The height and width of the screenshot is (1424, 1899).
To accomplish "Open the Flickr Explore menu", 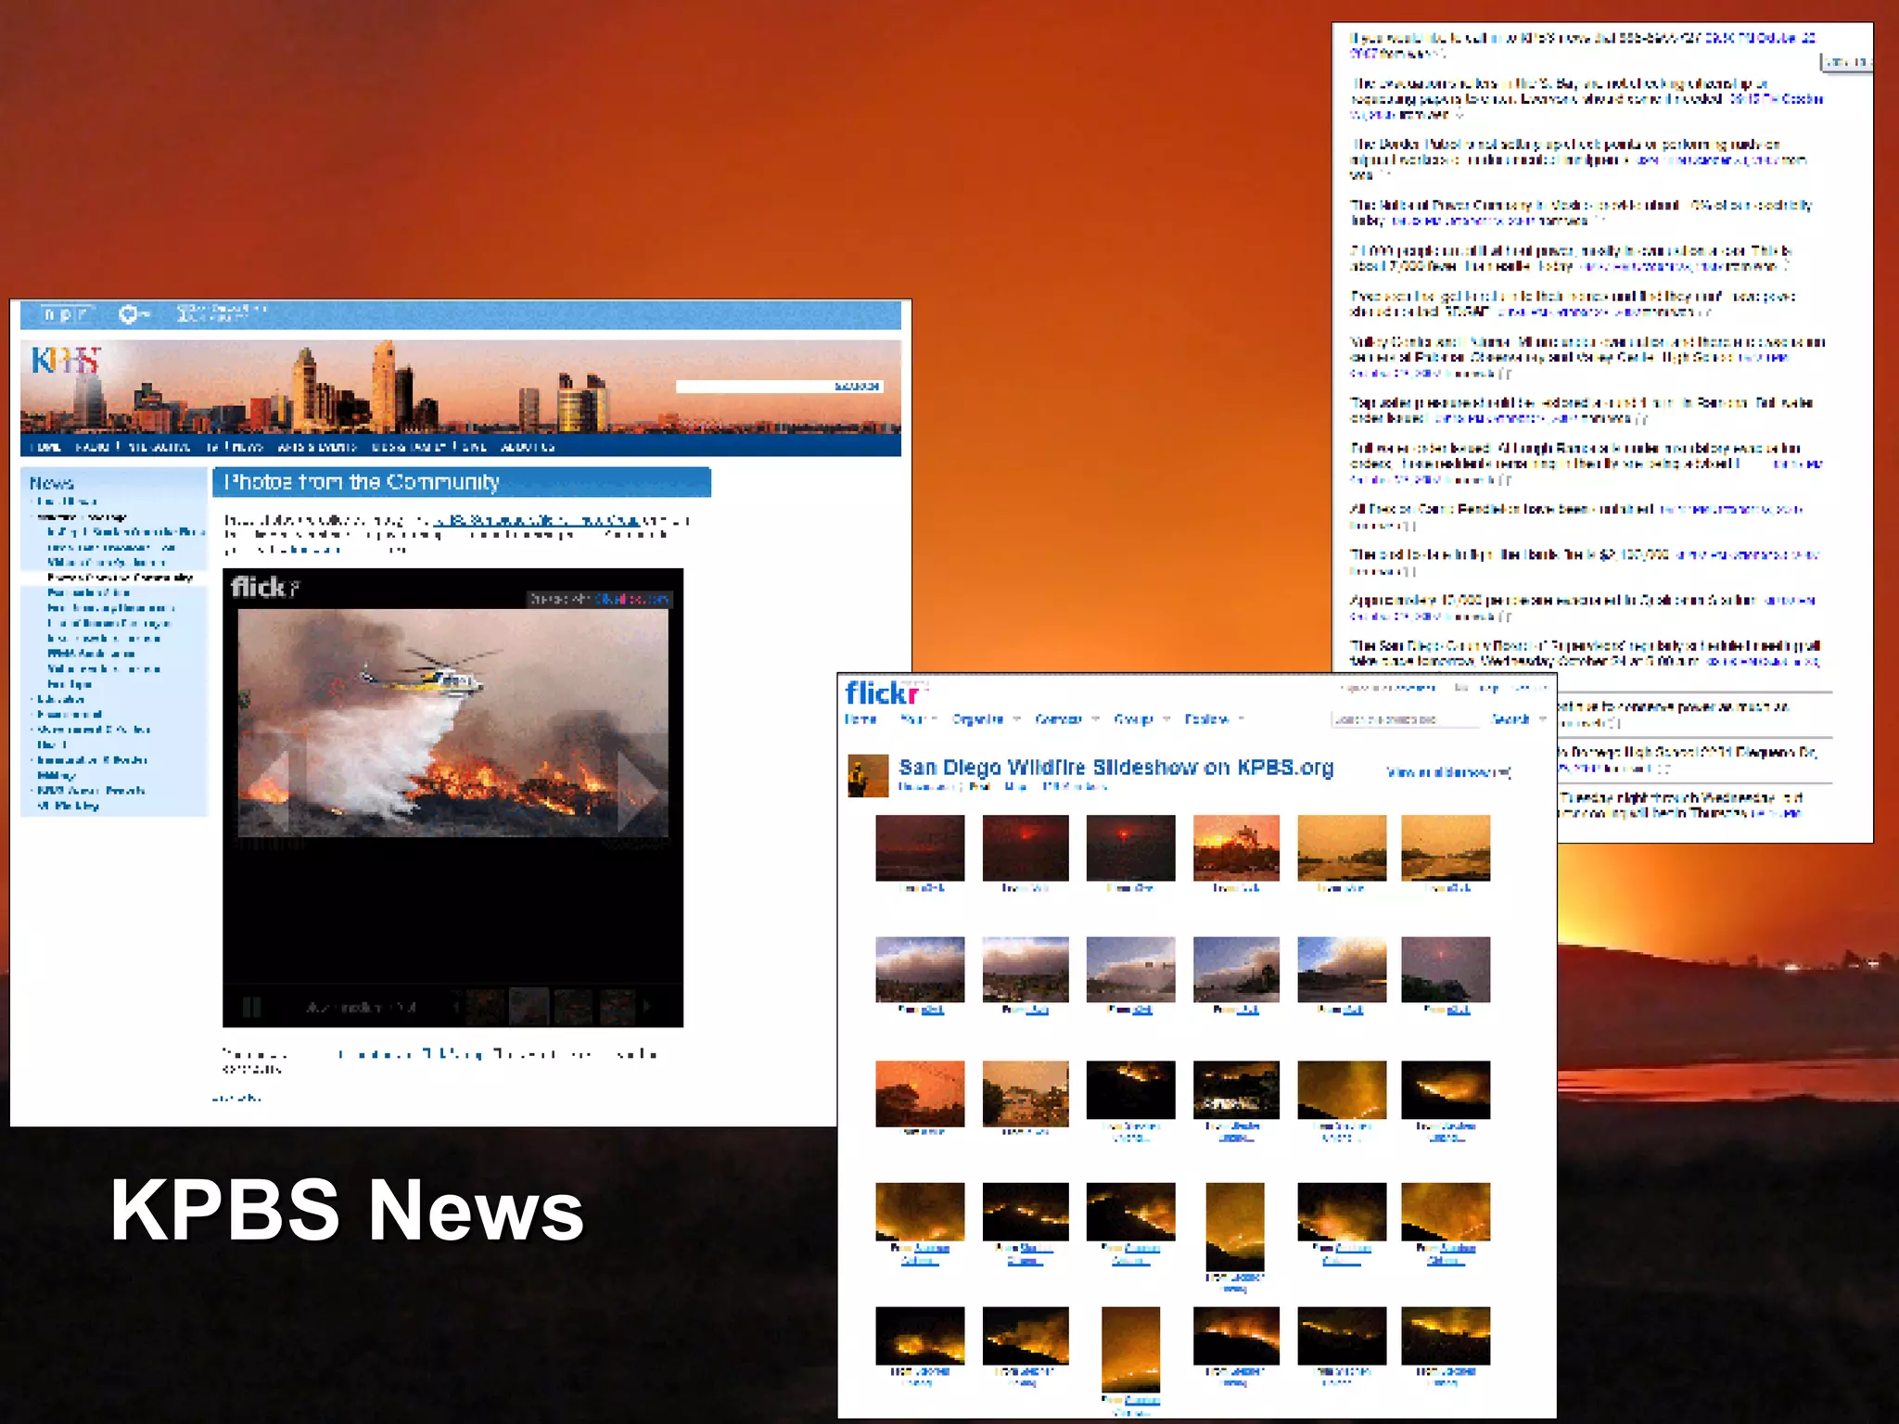I will coord(1206,719).
